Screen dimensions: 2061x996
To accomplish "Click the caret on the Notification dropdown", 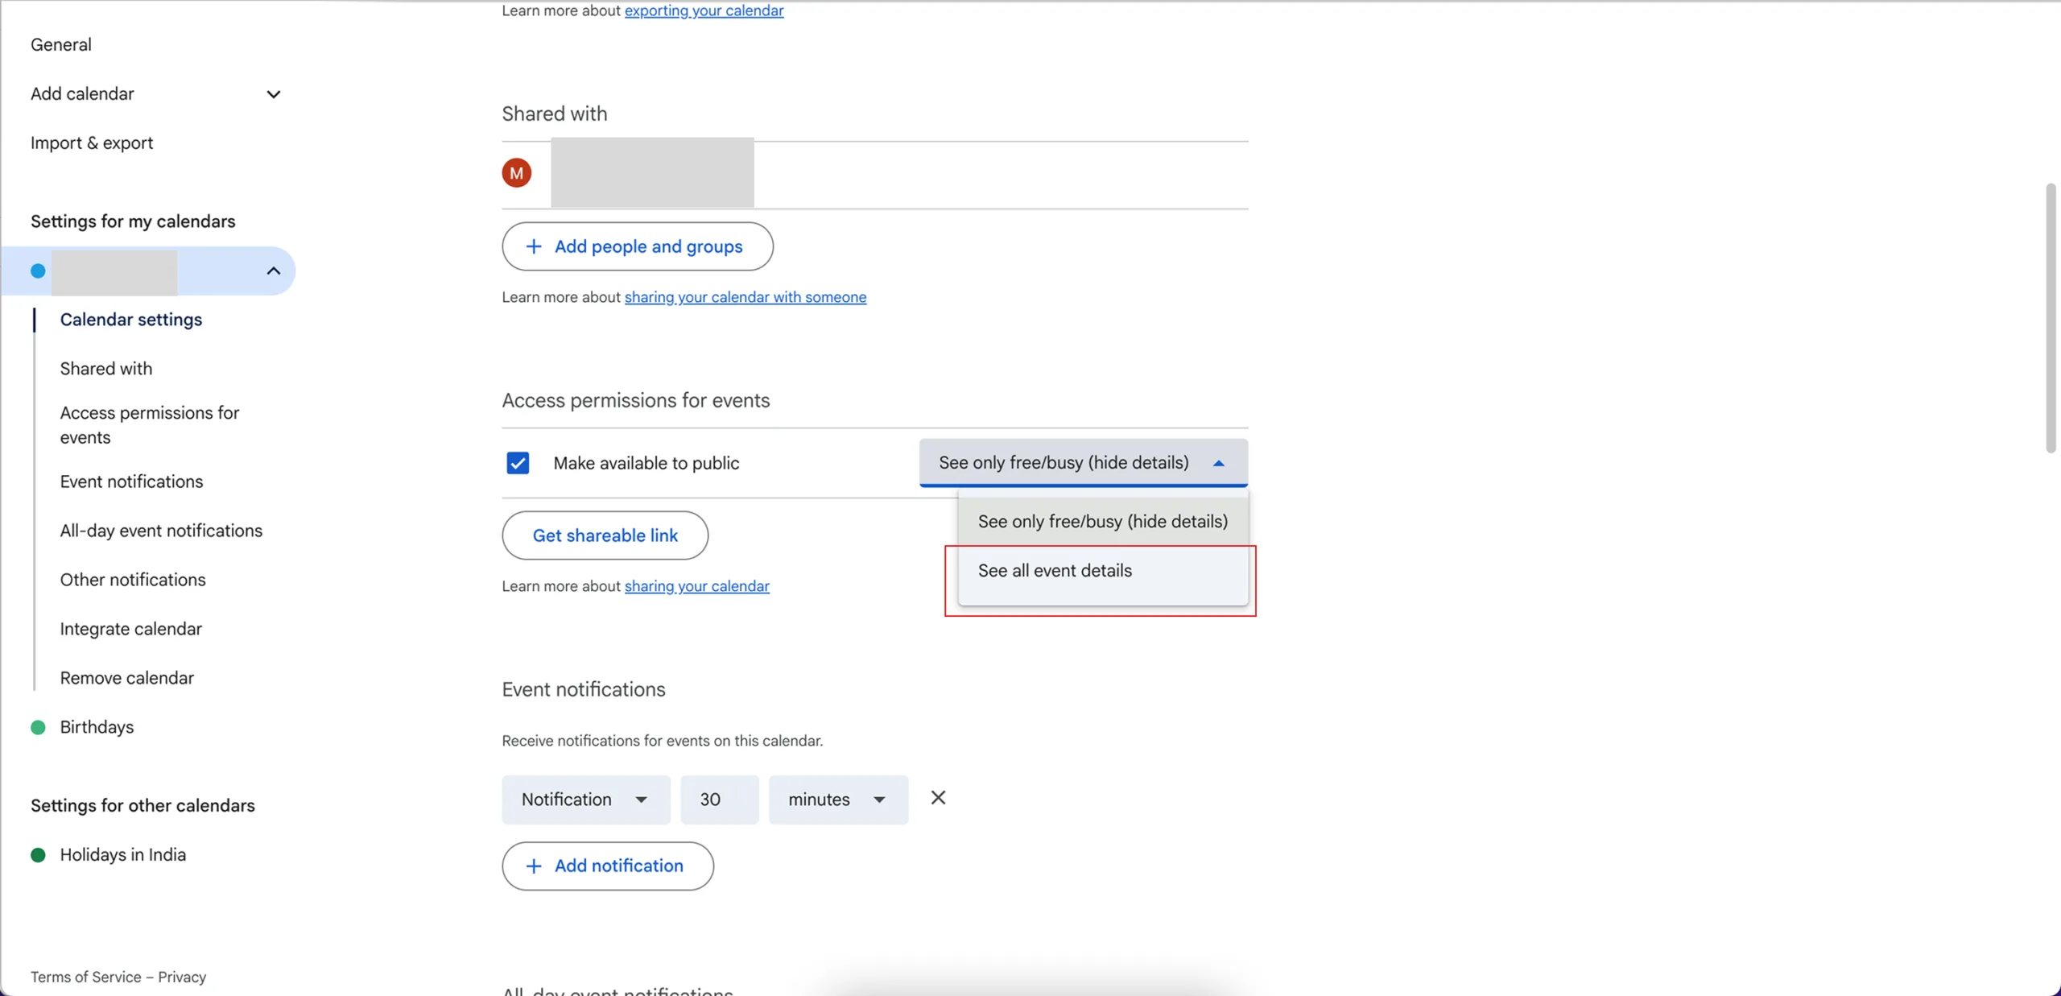I will coord(642,800).
